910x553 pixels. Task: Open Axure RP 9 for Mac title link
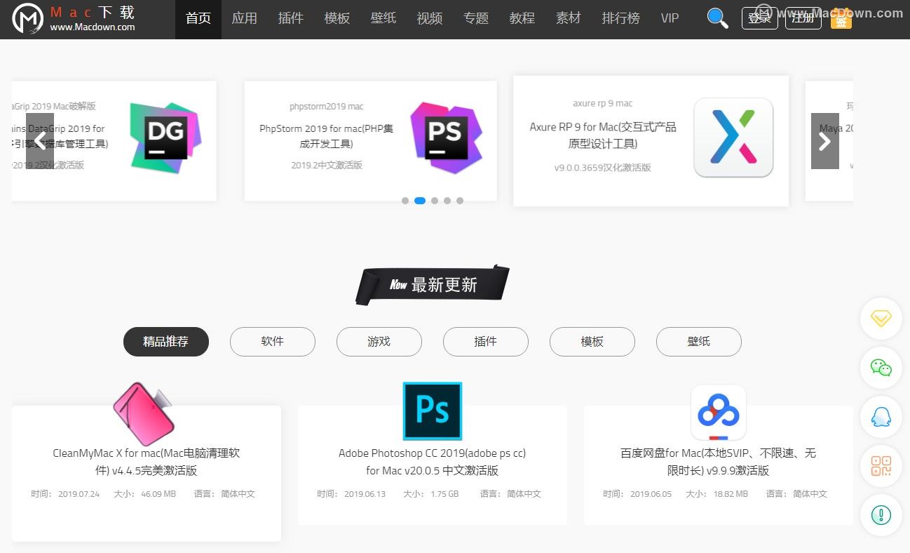[603, 135]
